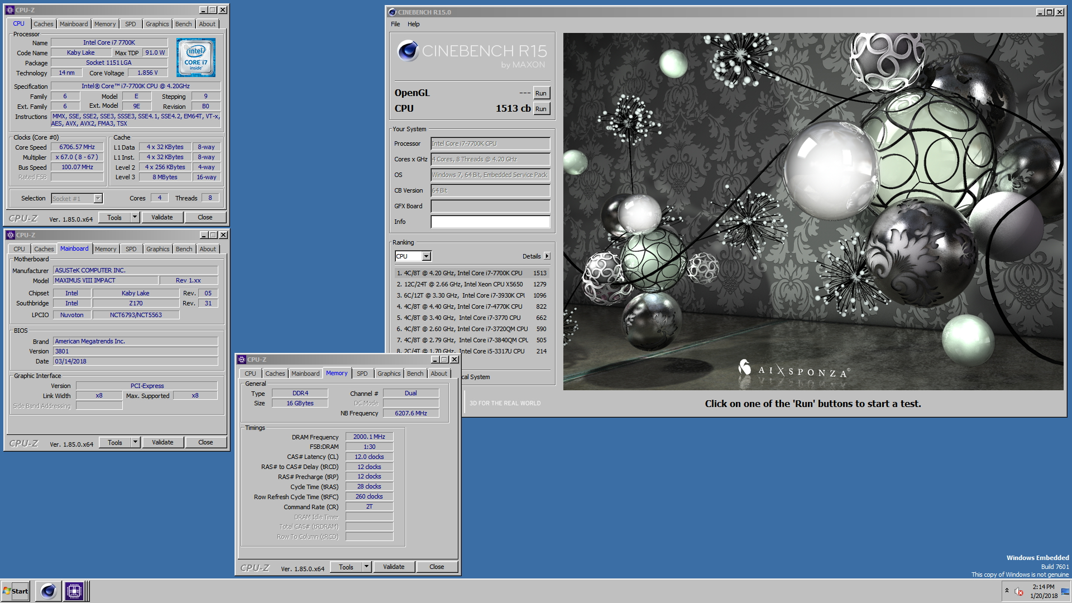Click the Core Speed value 6706.57 MHz

coord(78,147)
